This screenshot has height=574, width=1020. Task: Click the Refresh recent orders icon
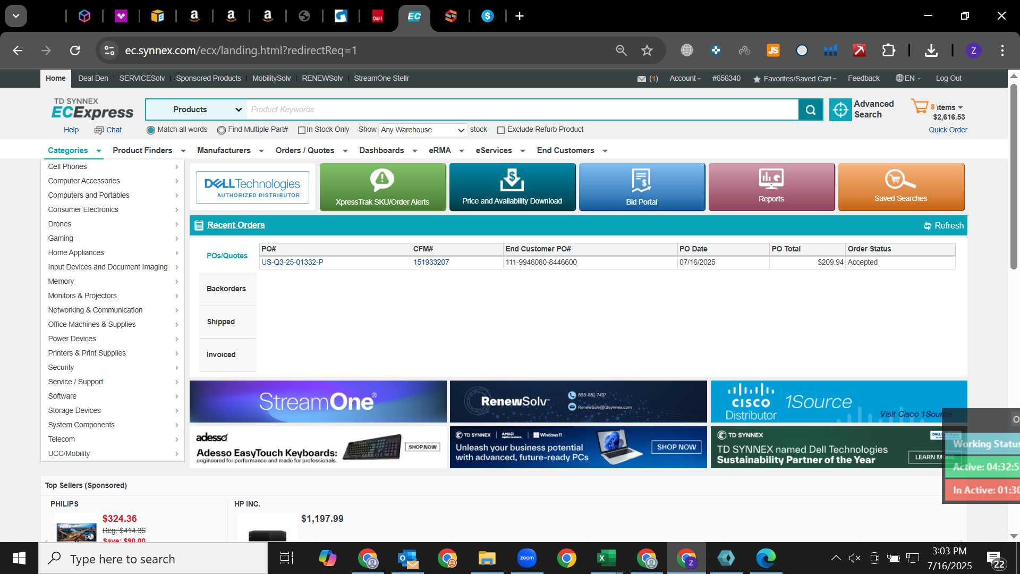928,226
